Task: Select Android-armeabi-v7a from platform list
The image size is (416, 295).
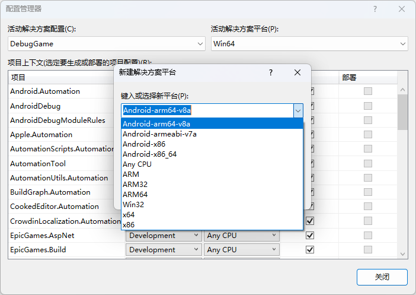Action: tap(159, 134)
